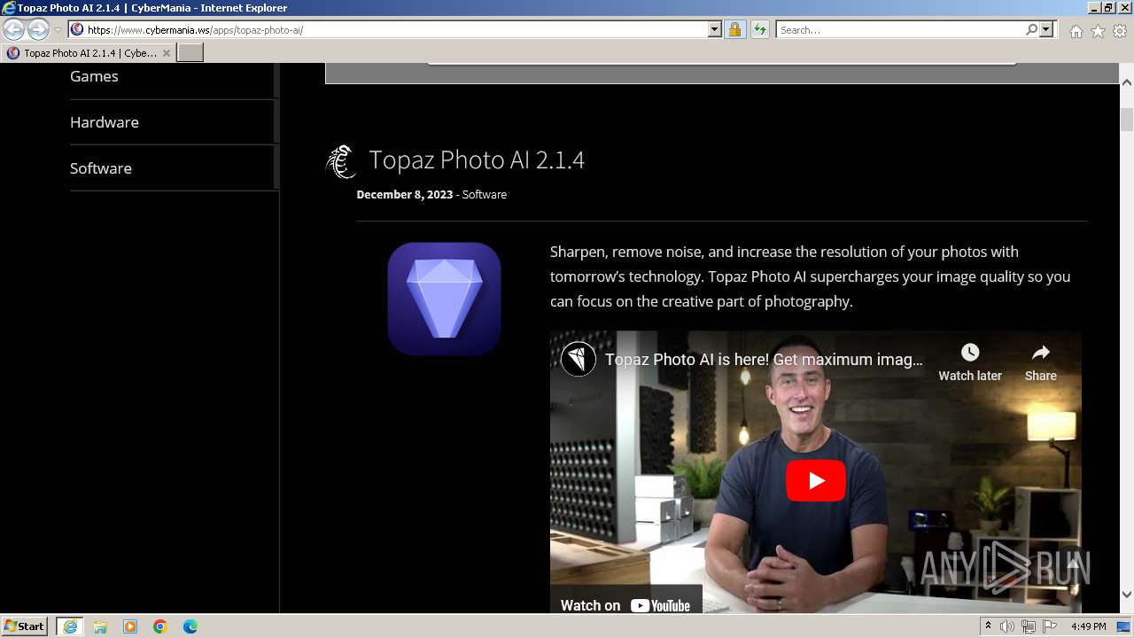
Task: Click the security lock icon
Action: [x=734, y=30]
